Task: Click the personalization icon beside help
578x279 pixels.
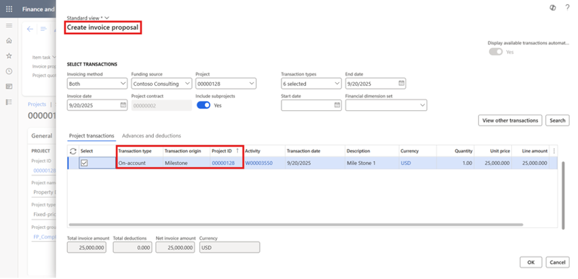Action: point(553,8)
